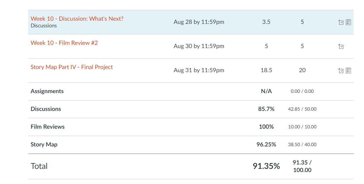Screen dimensions: 364x184
Task: Go to Story Map Part IV - Final Project
Action: pos(72,67)
